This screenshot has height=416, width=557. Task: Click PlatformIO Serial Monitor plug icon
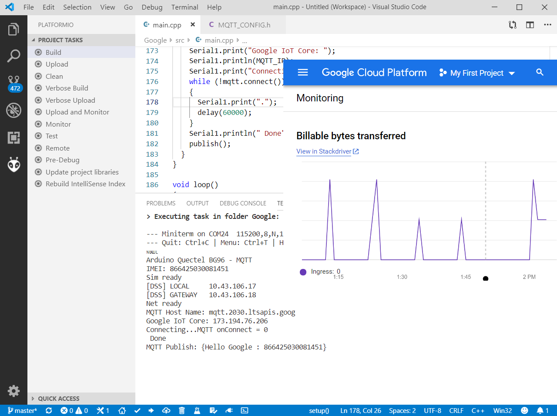pyautogui.click(x=229, y=410)
